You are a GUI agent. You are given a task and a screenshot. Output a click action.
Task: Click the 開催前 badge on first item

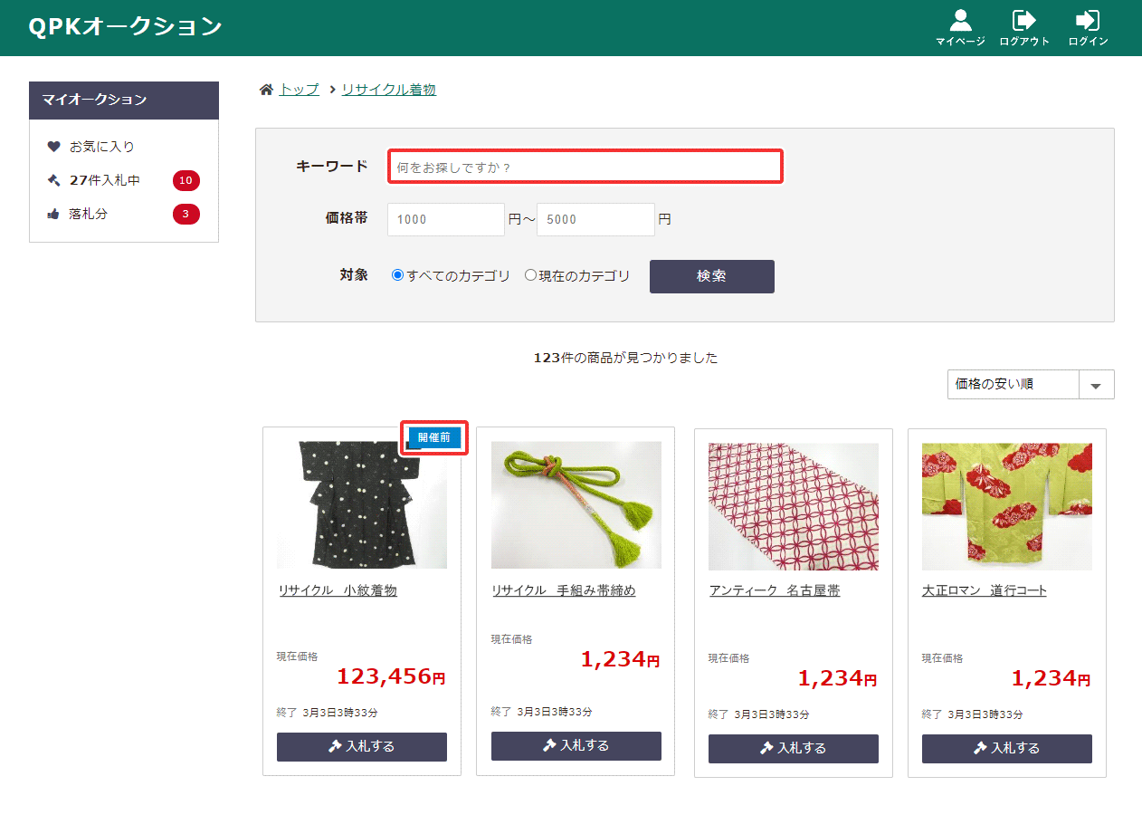coord(434,437)
